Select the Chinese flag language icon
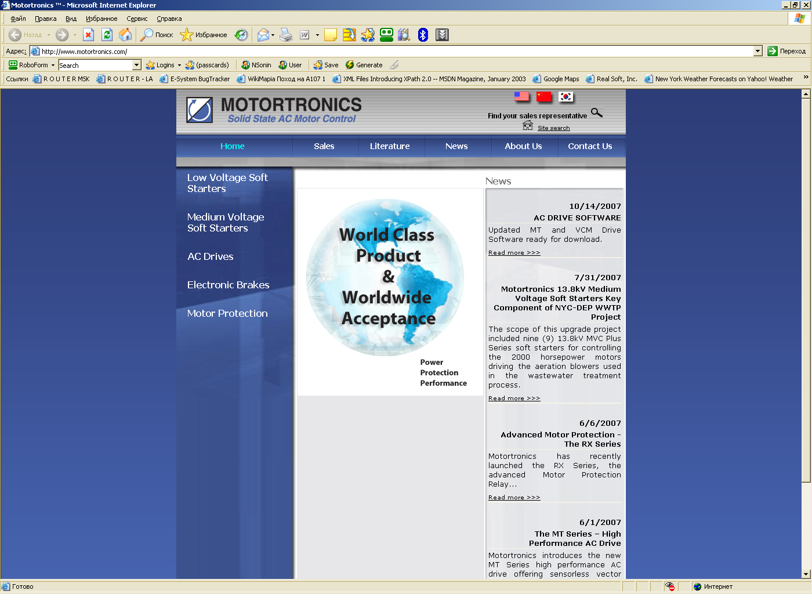812x594 pixels. click(543, 97)
